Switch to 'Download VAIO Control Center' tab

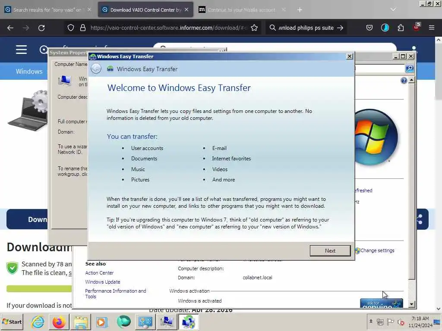146,9
